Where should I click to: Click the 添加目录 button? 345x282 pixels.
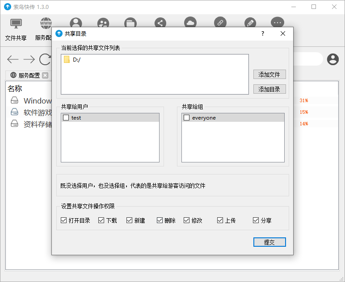click(269, 89)
